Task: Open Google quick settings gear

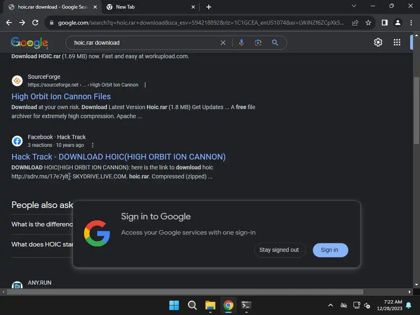Action: pyautogui.click(x=378, y=42)
